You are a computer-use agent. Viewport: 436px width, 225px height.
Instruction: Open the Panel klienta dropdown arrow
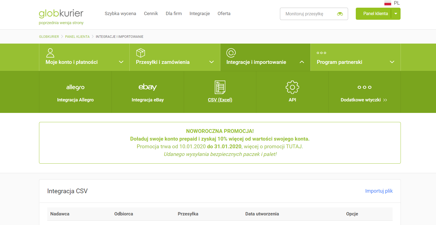click(x=396, y=14)
